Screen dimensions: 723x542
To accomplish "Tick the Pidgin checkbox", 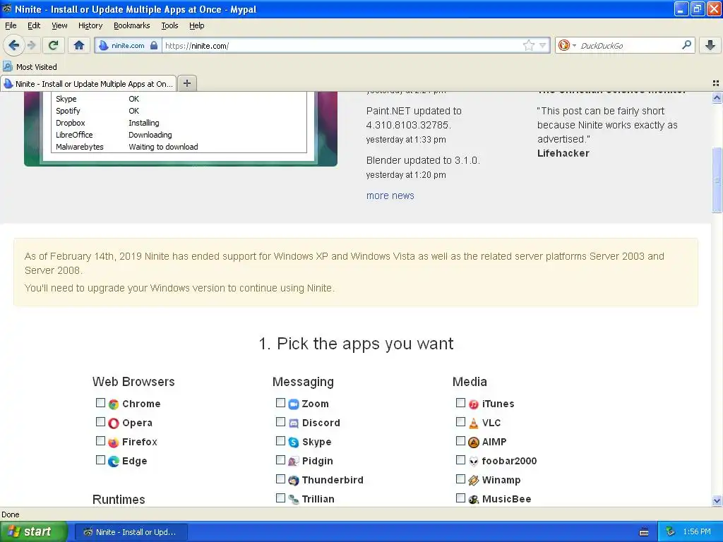I will click(280, 460).
